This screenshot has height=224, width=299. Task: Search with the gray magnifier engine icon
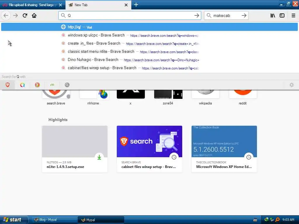point(67,85)
